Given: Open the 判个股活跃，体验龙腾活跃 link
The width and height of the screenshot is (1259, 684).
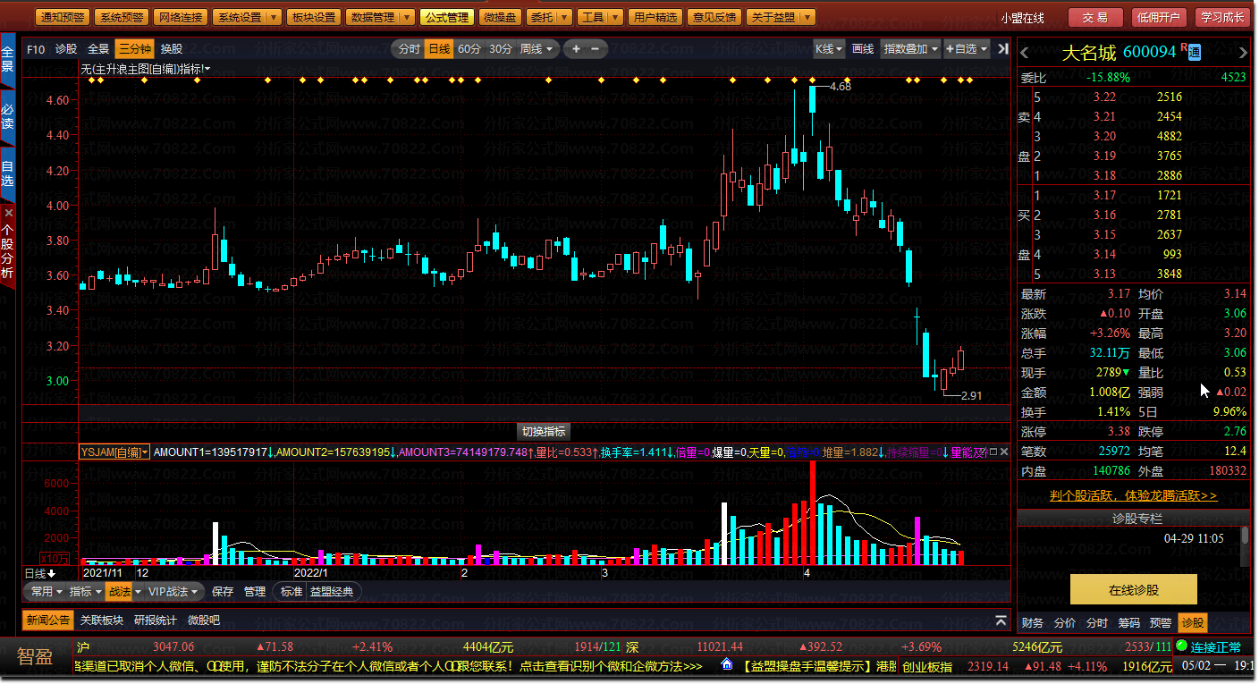Looking at the screenshot, I should (x=1134, y=494).
